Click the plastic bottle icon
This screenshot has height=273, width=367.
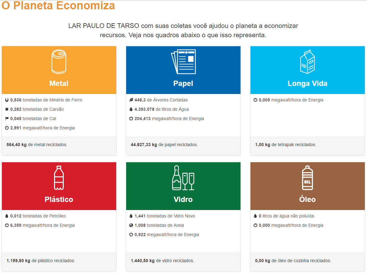point(59,178)
